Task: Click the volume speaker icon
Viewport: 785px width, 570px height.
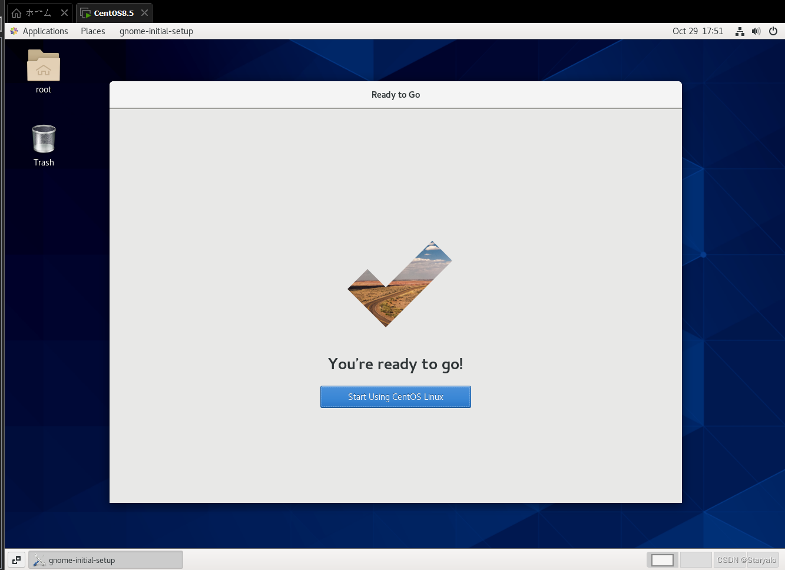Action: [x=756, y=31]
